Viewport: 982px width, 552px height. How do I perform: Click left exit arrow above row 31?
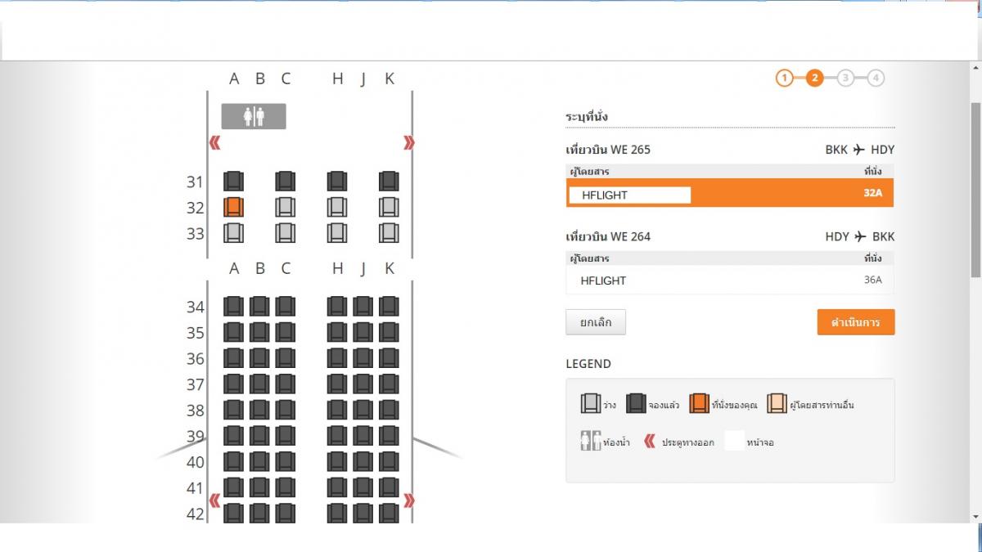click(215, 143)
